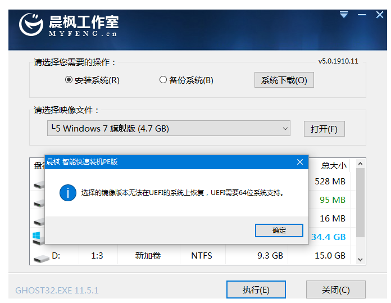This screenshot has width=391, height=303.
Task: Open the title bar dropdown menu arrow
Action: 344,15
